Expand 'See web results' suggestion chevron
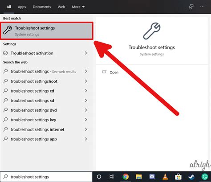211x182 pixels. tap(86, 71)
